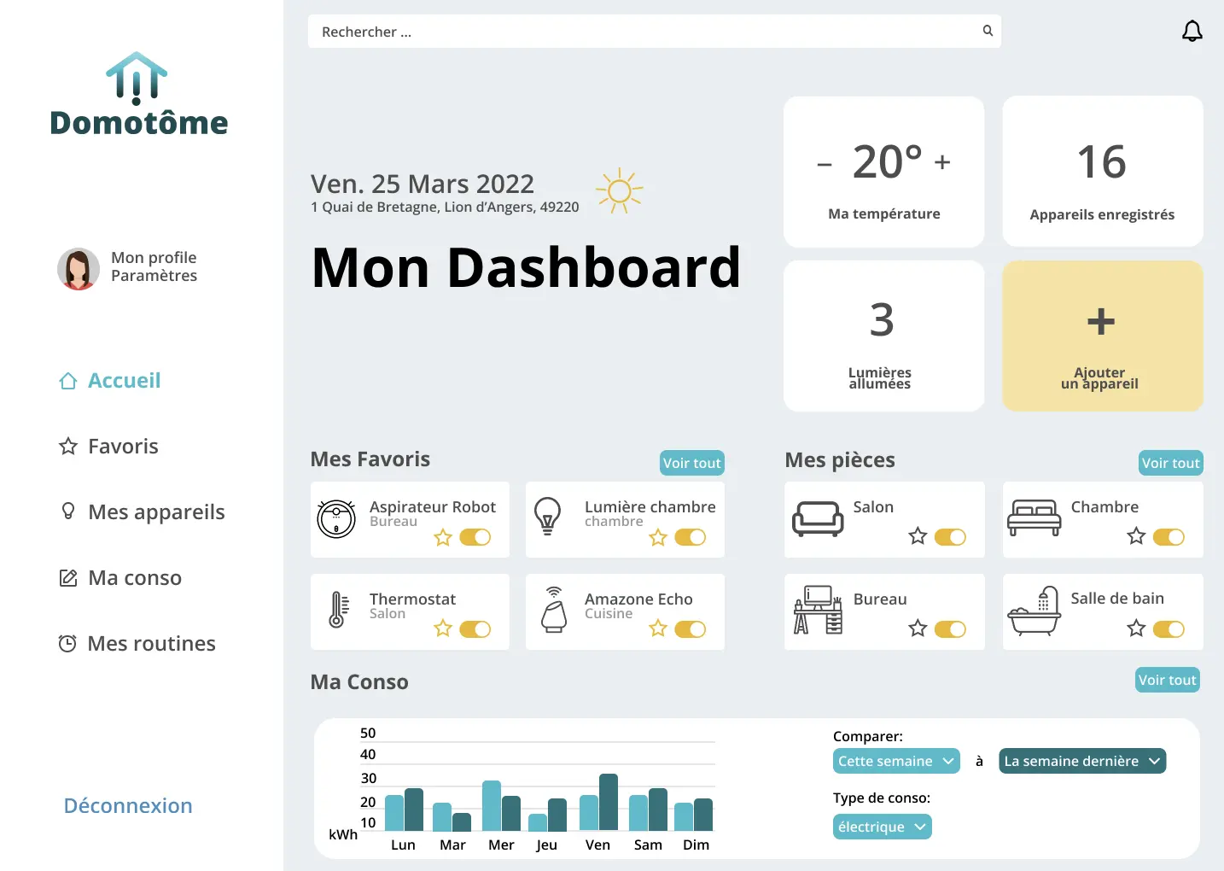Click the Domotôme house logo
The width and height of the screenshot is (1224, 871).
pos(137,79)
